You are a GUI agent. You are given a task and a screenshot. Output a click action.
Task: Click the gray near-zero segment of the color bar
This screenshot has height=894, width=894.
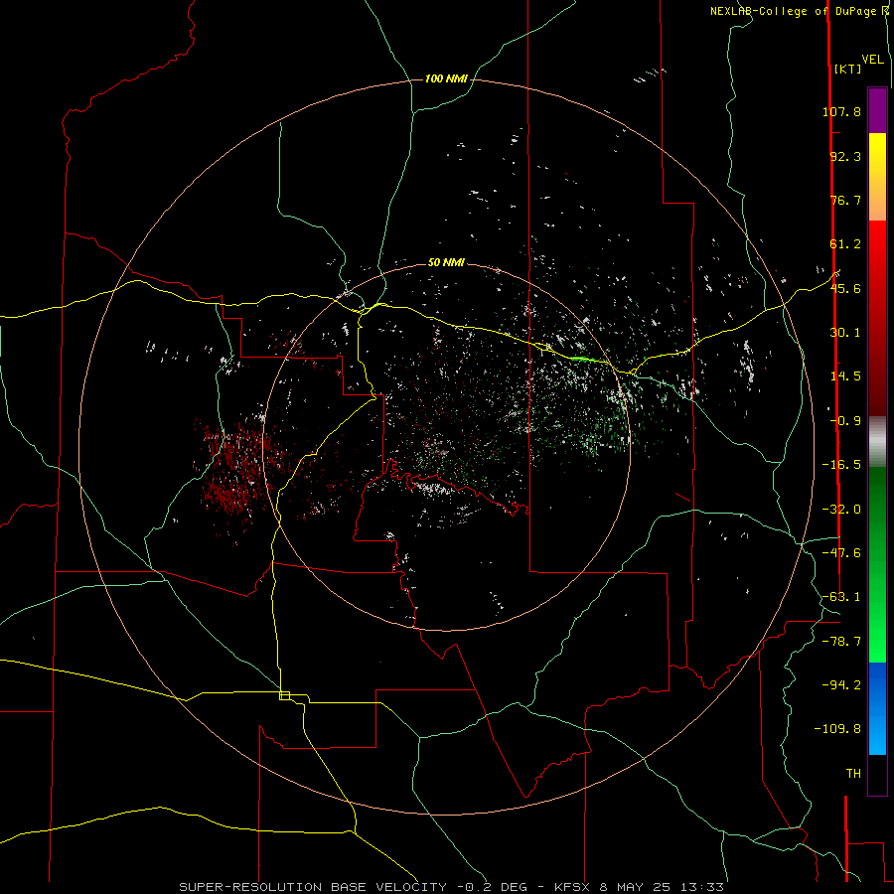click(877, 442)
